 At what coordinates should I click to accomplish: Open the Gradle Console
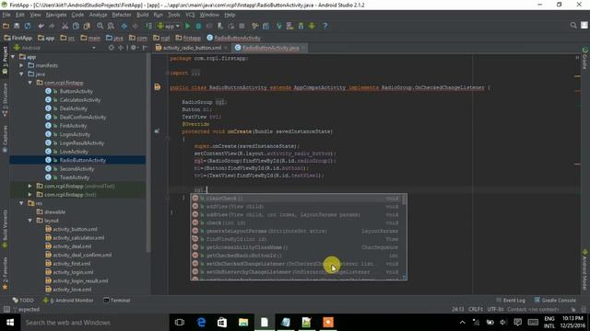(555, 301)
